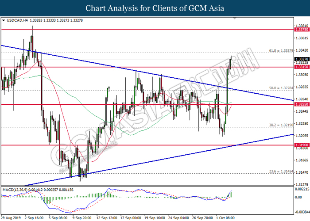310x221 pixels.
Task: Click the 0.002215 MACD scale value
Action: 302,189
